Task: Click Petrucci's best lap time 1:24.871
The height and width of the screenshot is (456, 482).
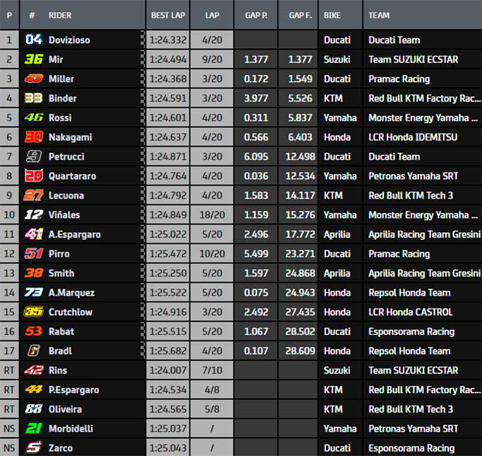Action: 168,157
